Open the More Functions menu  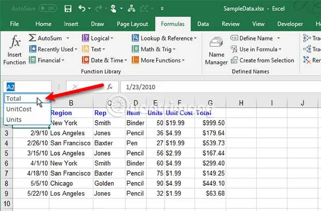coord(158,60)
